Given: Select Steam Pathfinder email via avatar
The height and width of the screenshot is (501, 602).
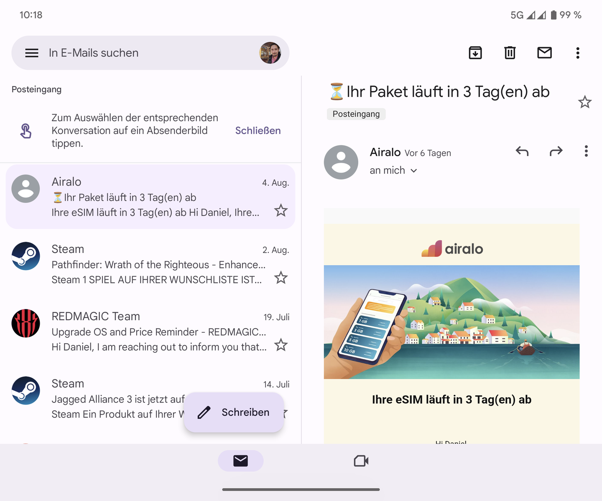Looking at the screenshot, I should [26, 256].
